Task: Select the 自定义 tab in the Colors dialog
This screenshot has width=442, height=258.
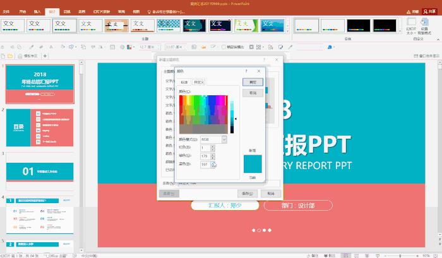Action: coord(199,82)
